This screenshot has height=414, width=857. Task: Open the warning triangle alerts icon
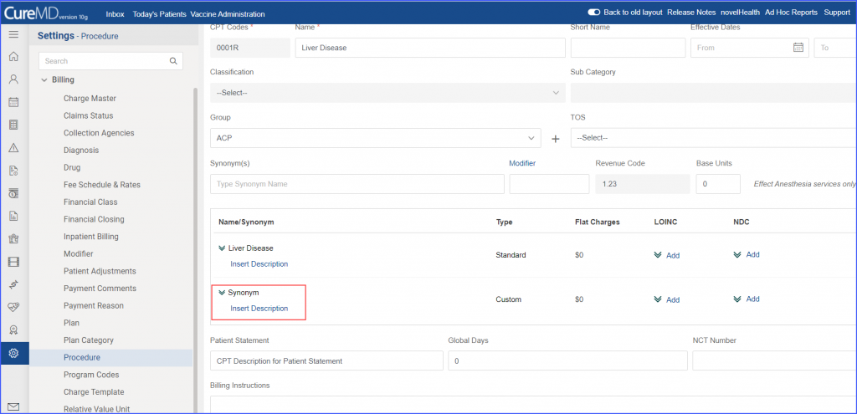[13, 148]
